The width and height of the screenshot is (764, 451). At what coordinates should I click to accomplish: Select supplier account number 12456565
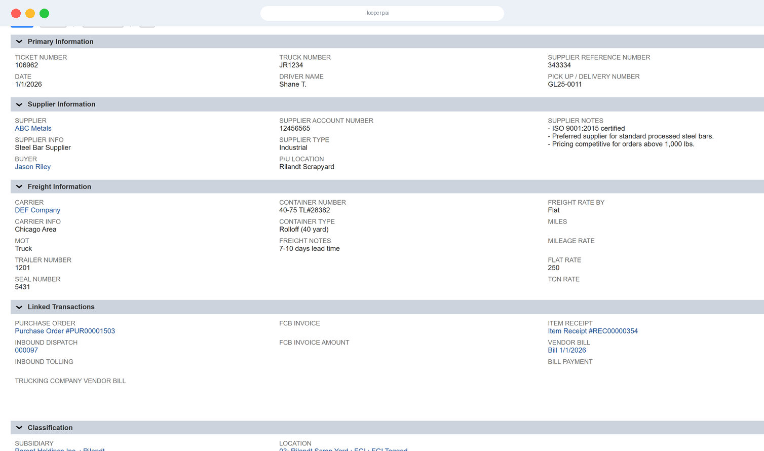[x=295, y=129]
